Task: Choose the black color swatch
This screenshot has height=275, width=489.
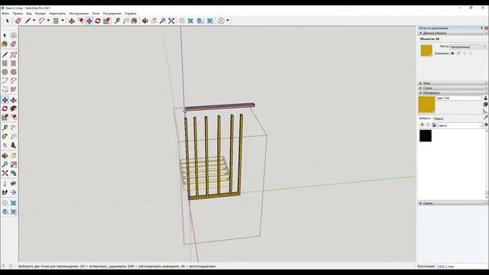Action: (x=426, y=136)
